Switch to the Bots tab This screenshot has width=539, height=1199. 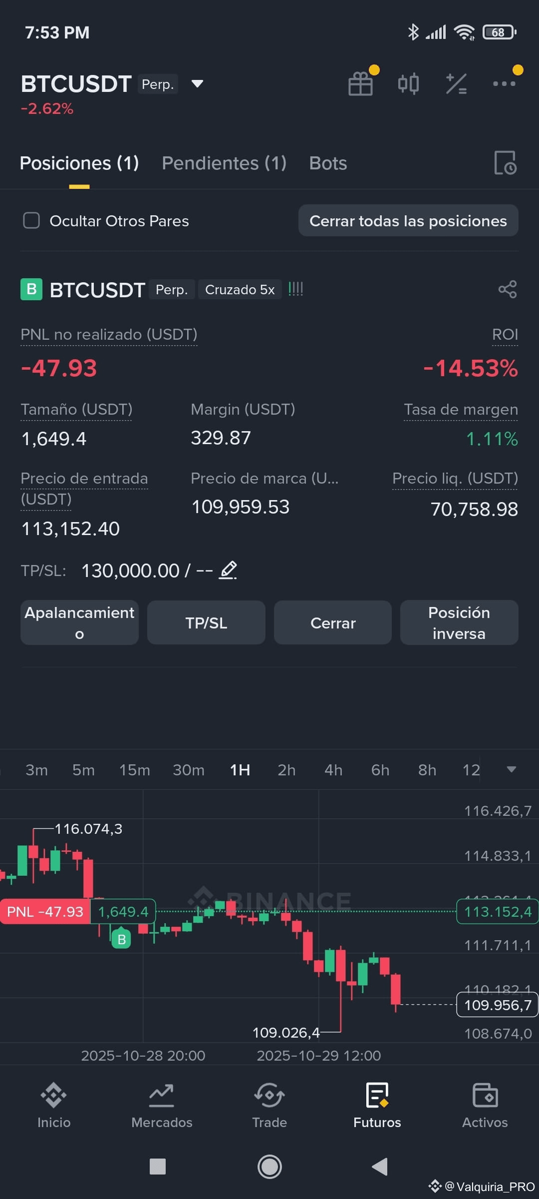[x=328, y=163]
